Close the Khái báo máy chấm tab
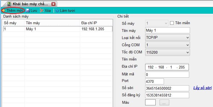The height and width of the screenshot is (107, 213). tap(53, 4)
